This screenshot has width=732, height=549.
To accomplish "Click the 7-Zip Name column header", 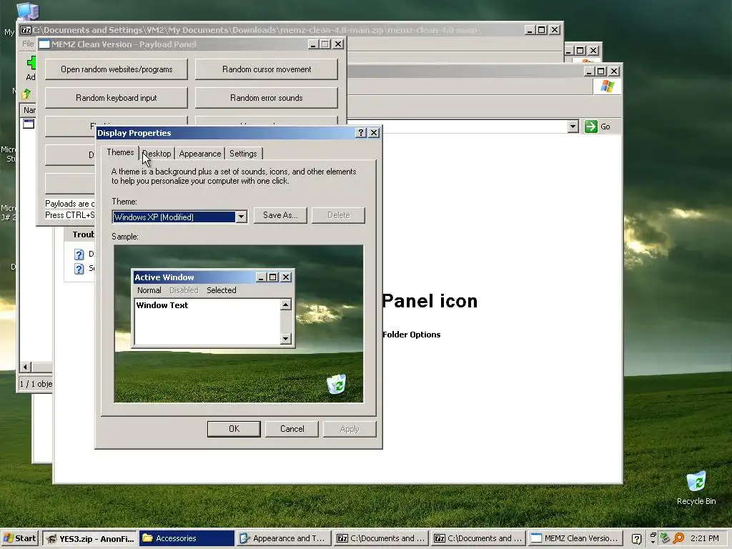I will point(29,110).
